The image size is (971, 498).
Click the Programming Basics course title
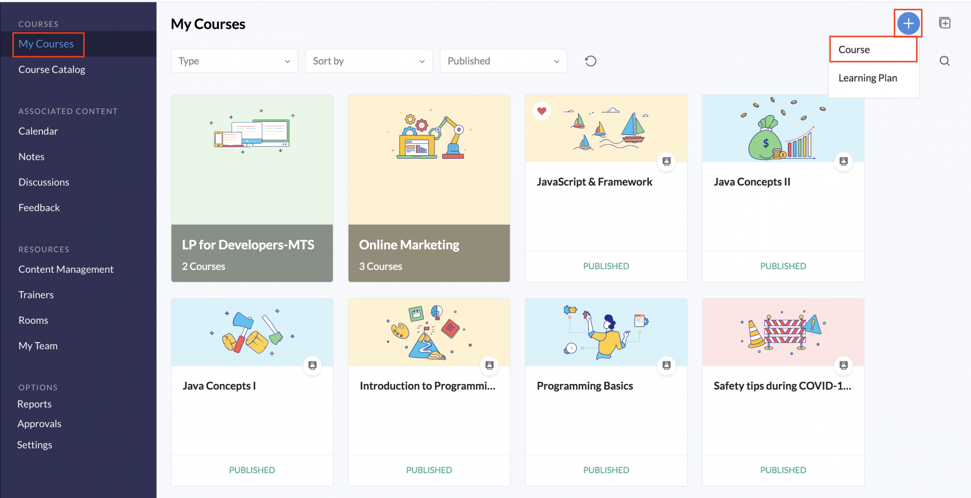click(585, 386)
